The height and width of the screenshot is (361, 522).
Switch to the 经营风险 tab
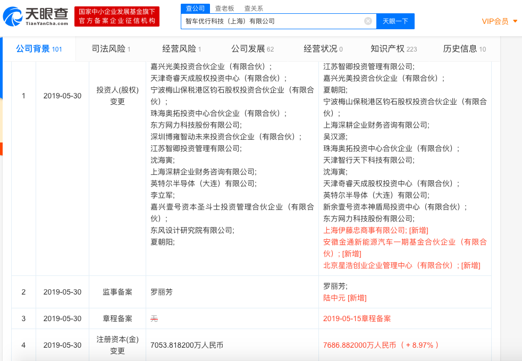(181, 49)
